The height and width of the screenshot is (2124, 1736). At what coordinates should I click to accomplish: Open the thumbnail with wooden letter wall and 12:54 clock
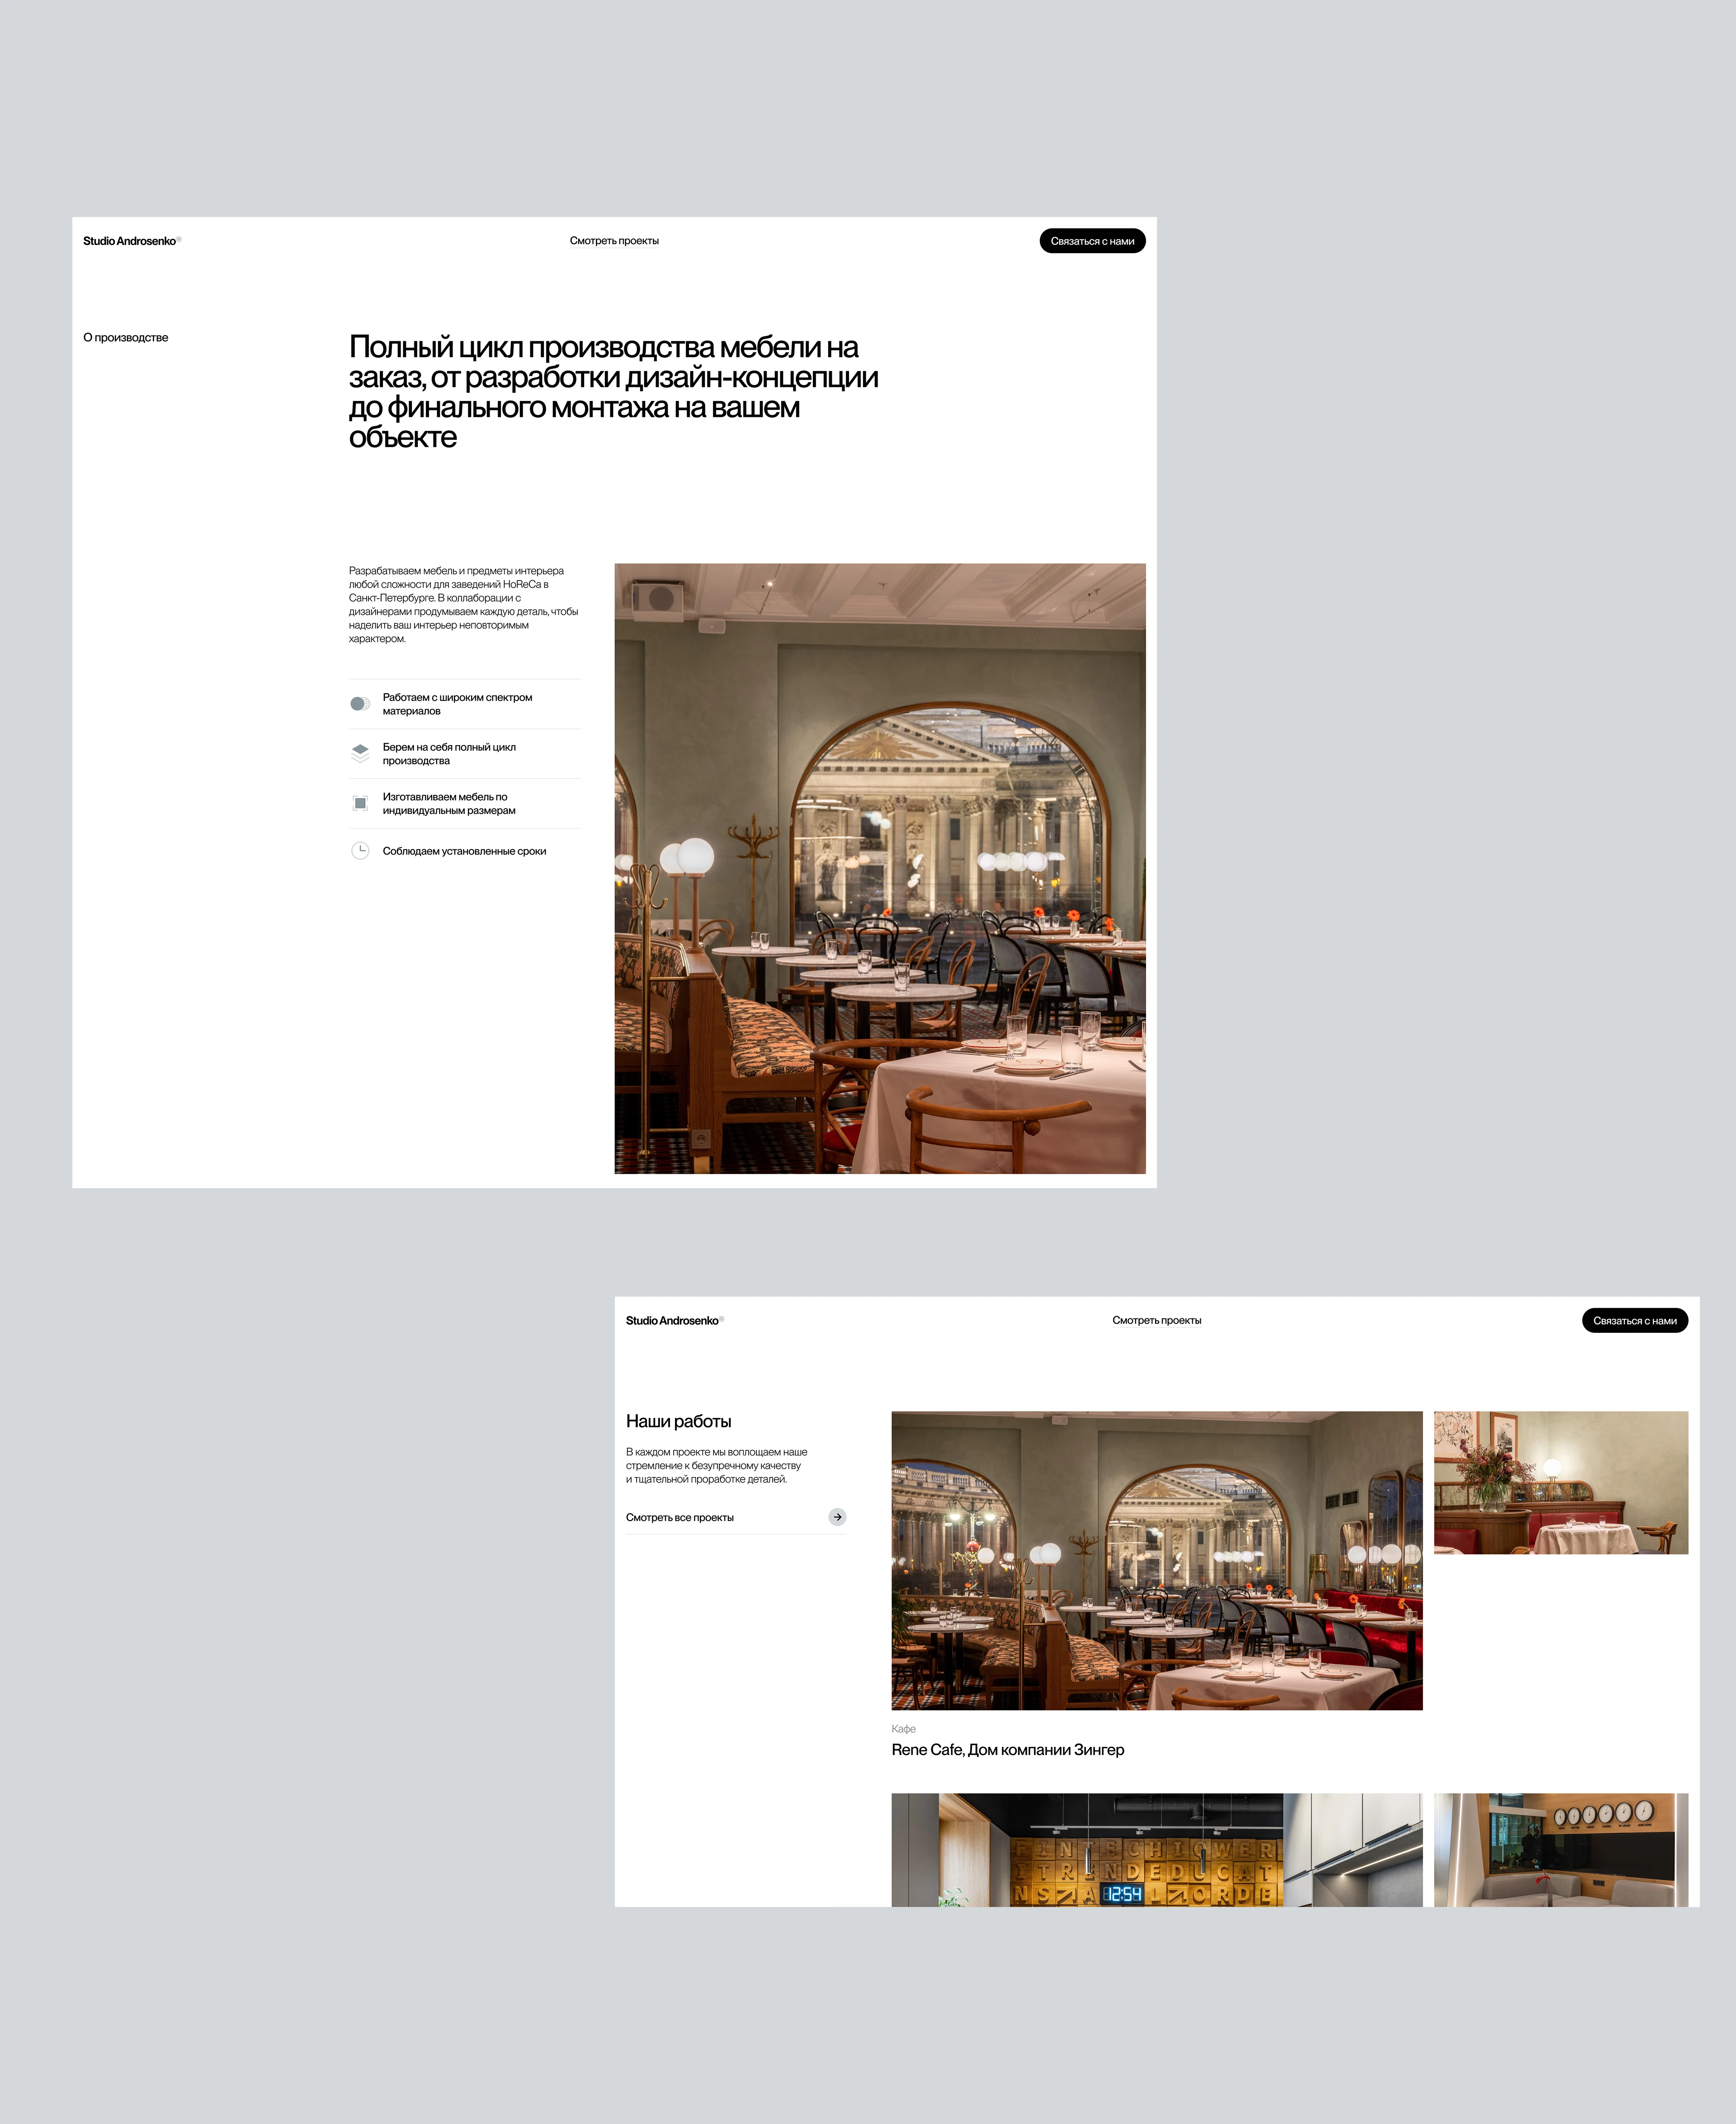(1156, 1850)
